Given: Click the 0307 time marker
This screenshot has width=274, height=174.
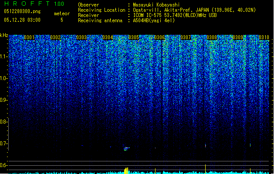Looking at the screenshot, I should click(x=186, y=37).
